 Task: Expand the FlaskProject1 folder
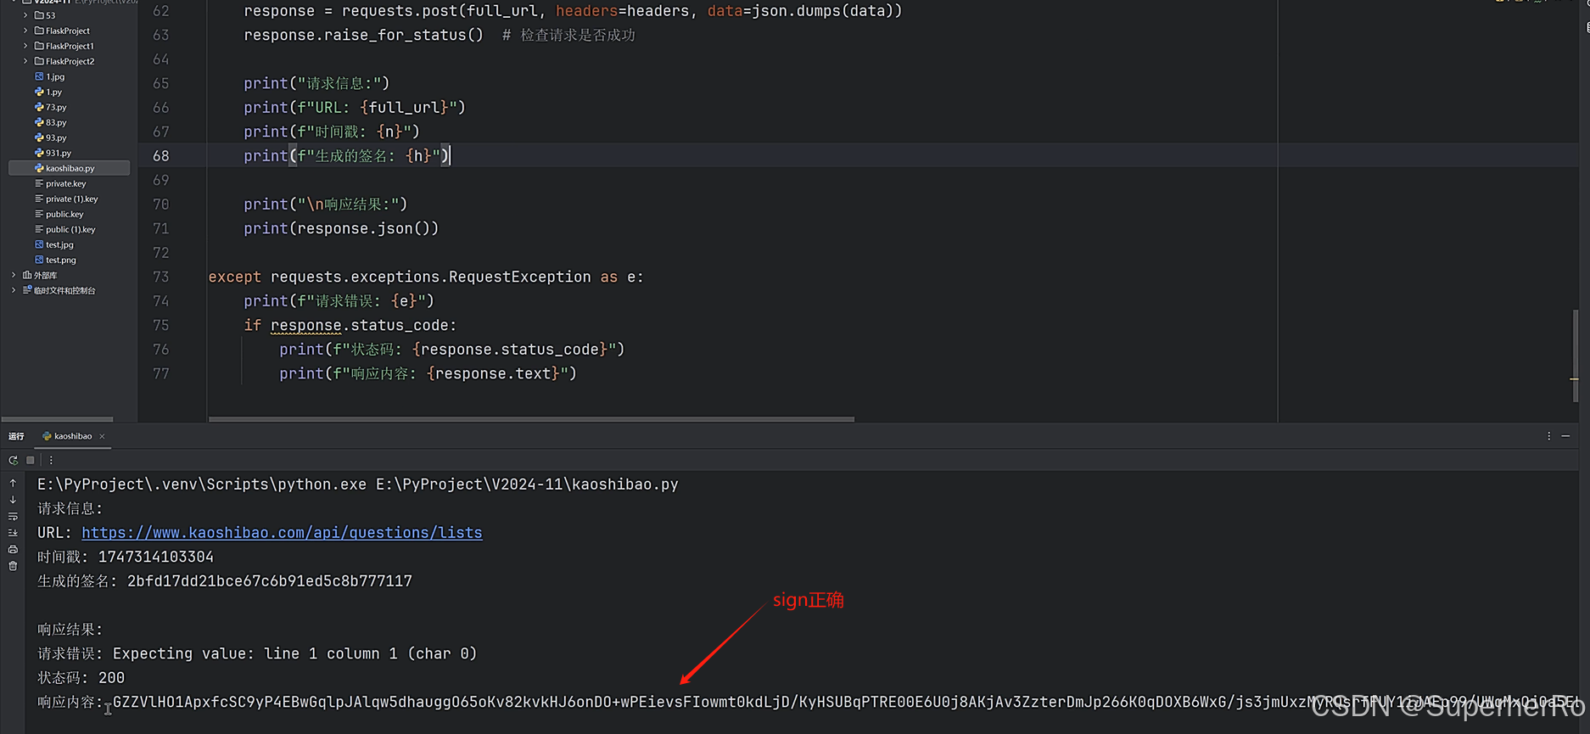(x=25, y=46)
